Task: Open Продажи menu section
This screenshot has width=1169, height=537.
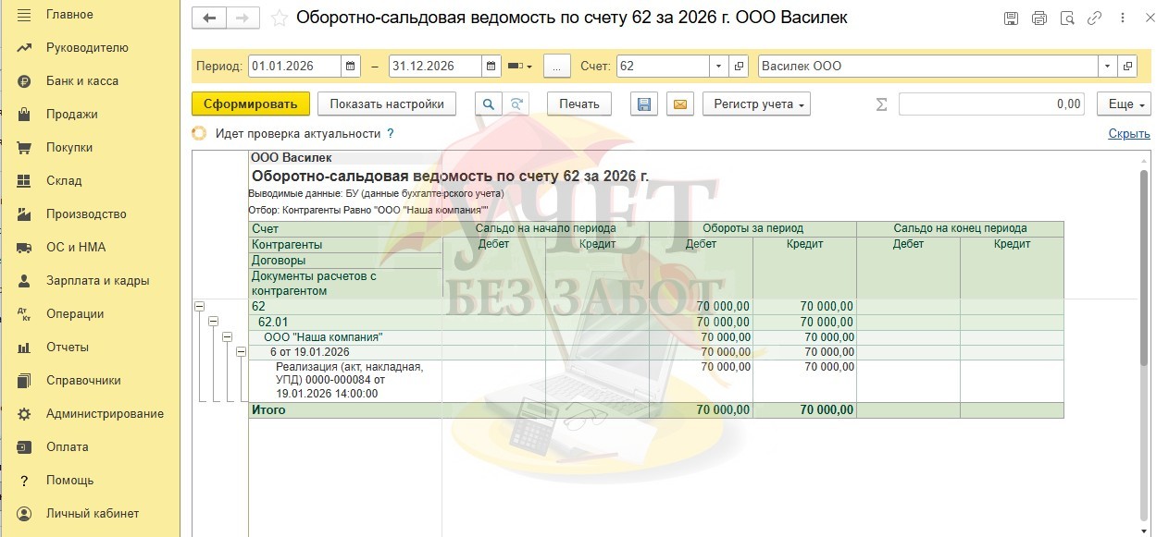Action: coord(72,115)
